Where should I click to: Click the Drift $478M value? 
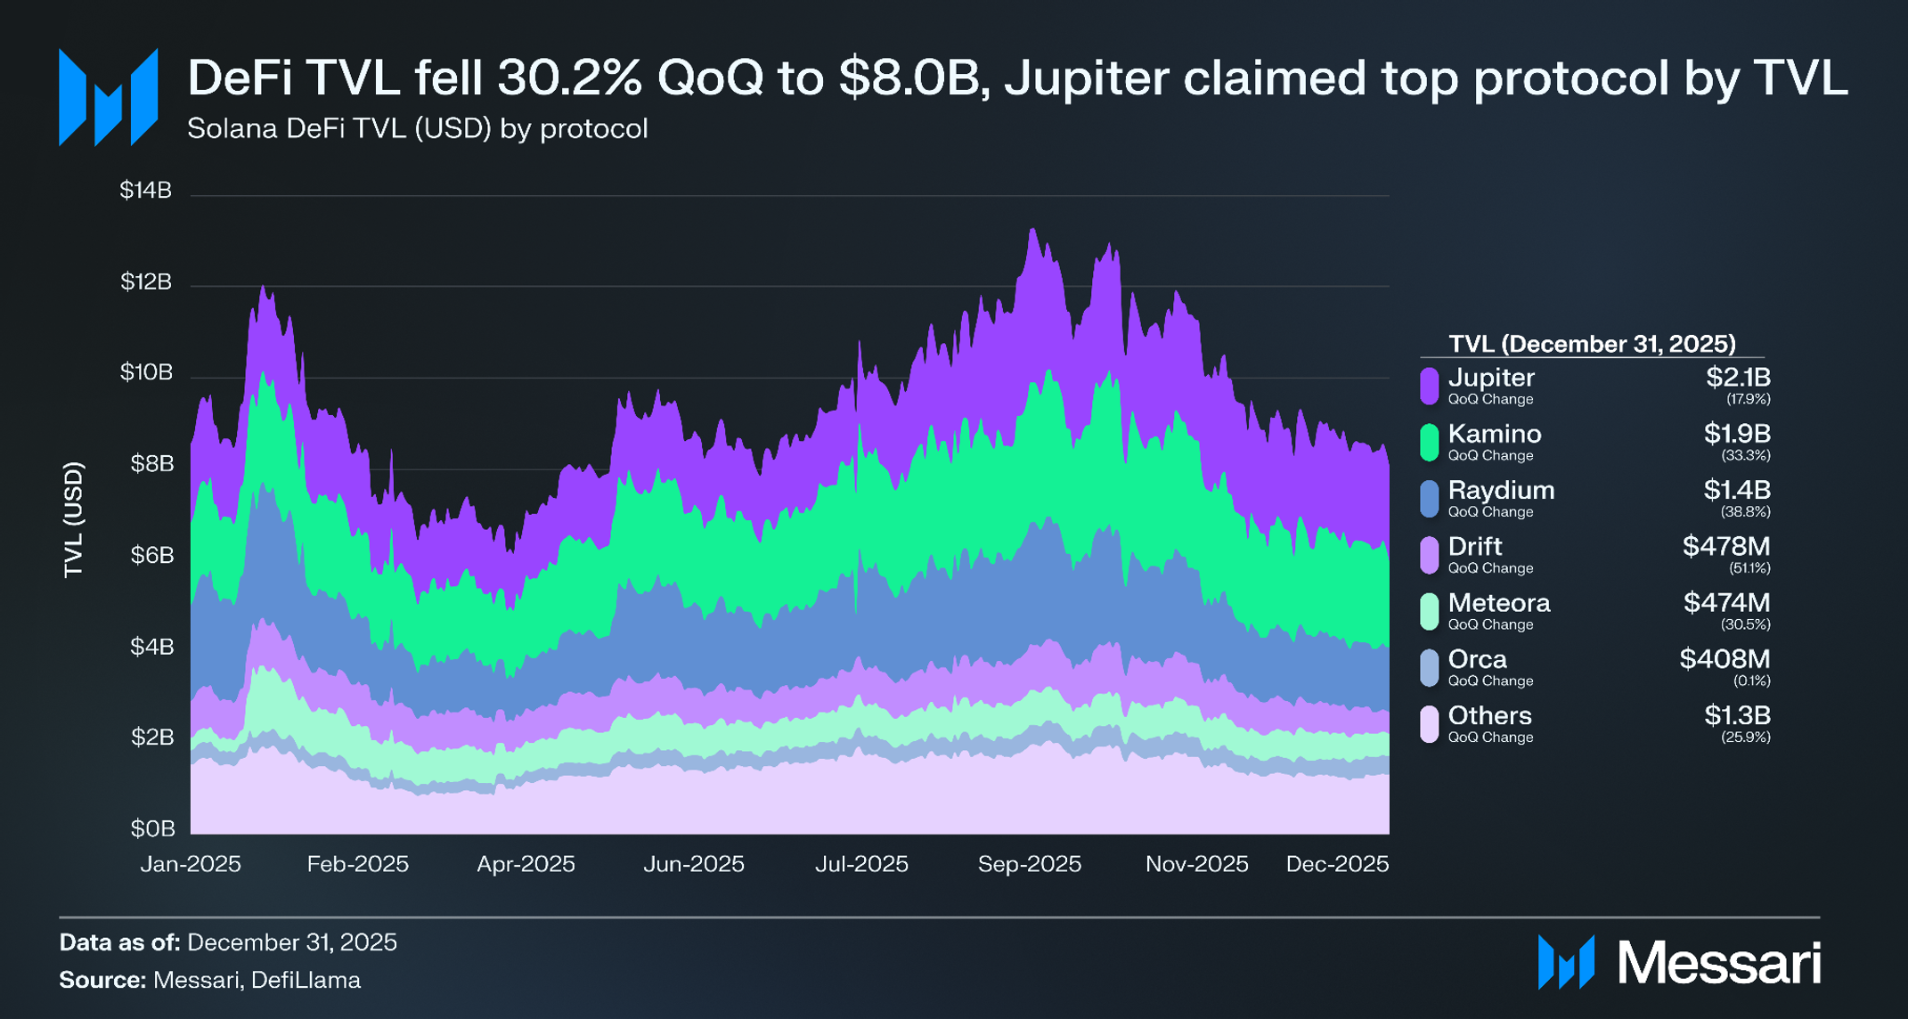1725,546
